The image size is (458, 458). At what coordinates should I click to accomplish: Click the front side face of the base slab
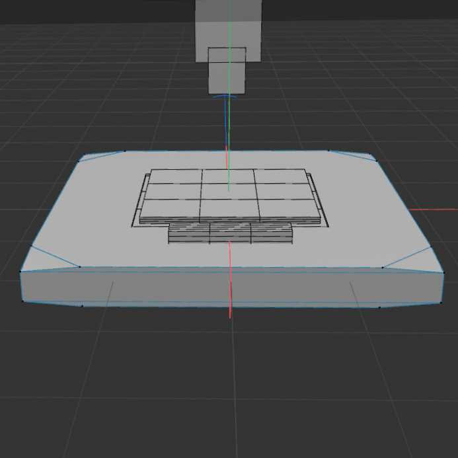(231, 288)
